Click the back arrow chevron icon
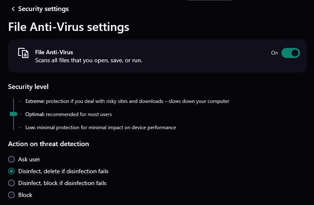The image size is (314, 205). pos(13,9)
